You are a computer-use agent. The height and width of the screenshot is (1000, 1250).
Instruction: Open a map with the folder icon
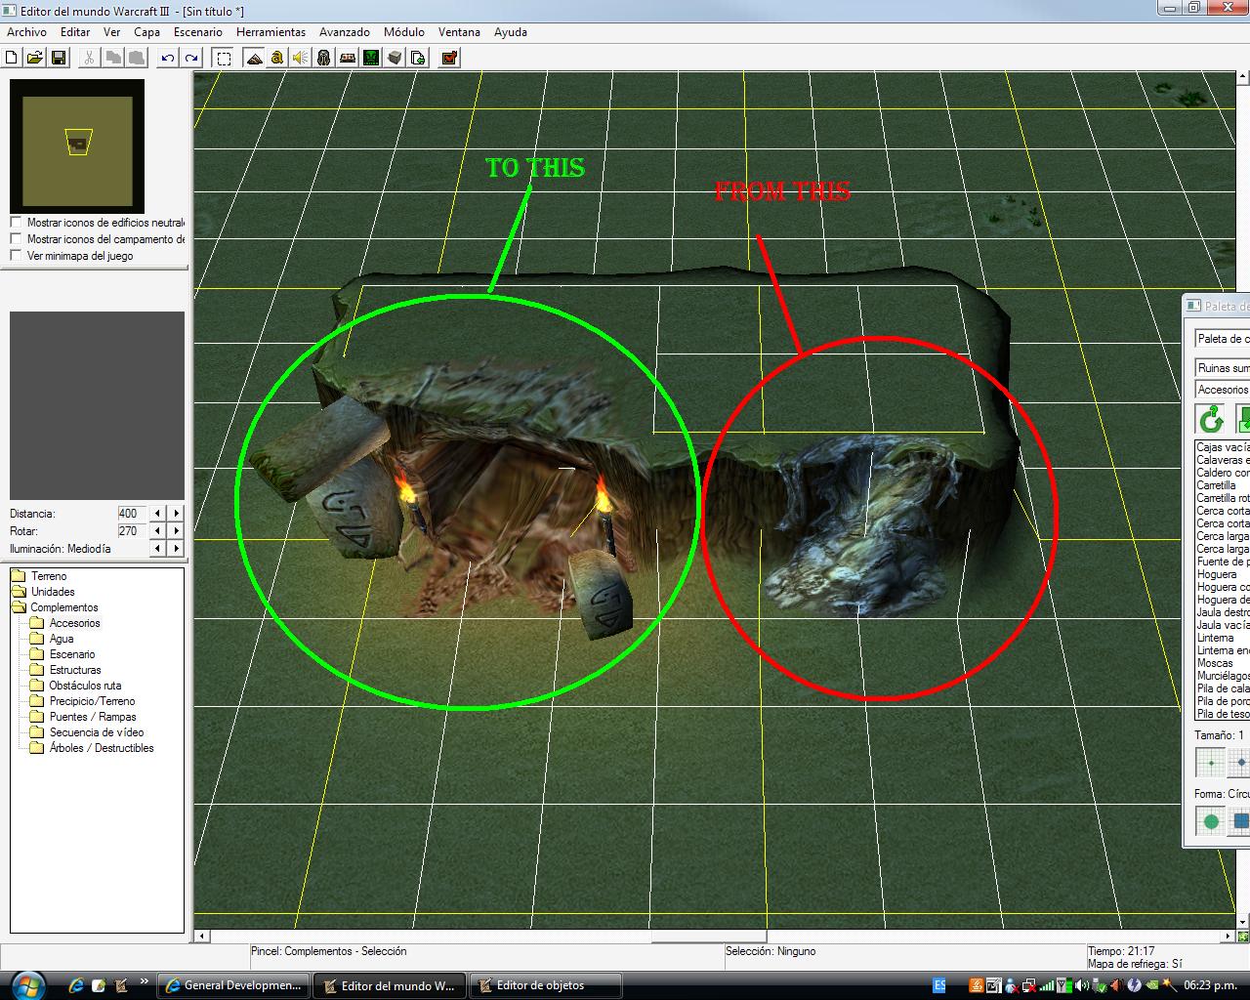click(34, 58)
